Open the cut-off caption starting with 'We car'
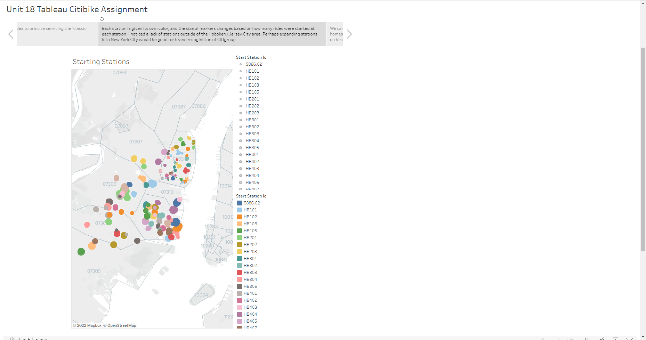This screenshot has height=340, width=646. pos(335,34)
